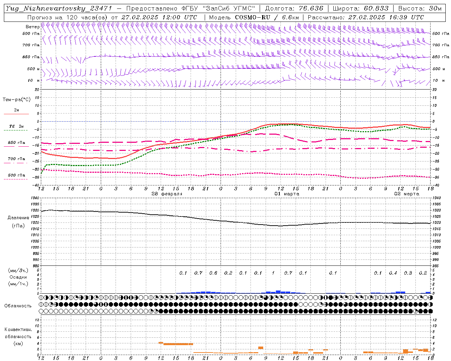Image resolution: width=451 pixels, height=361 pixels.
Task: Click the Давление panel label
Action: tap(18, 218)
